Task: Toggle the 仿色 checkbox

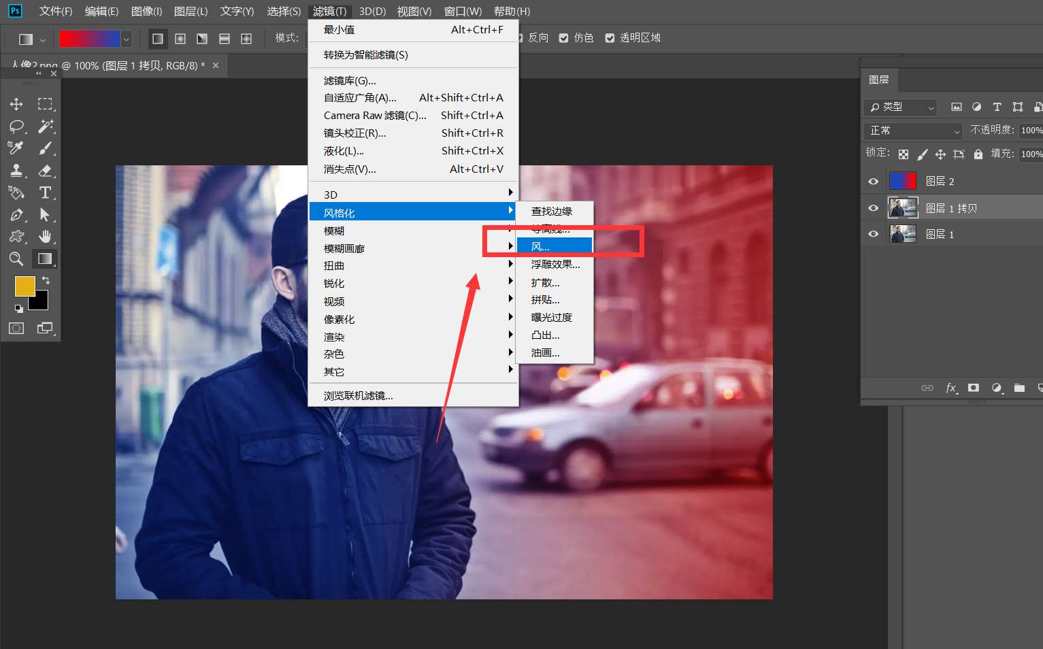Action: [563, 38]
